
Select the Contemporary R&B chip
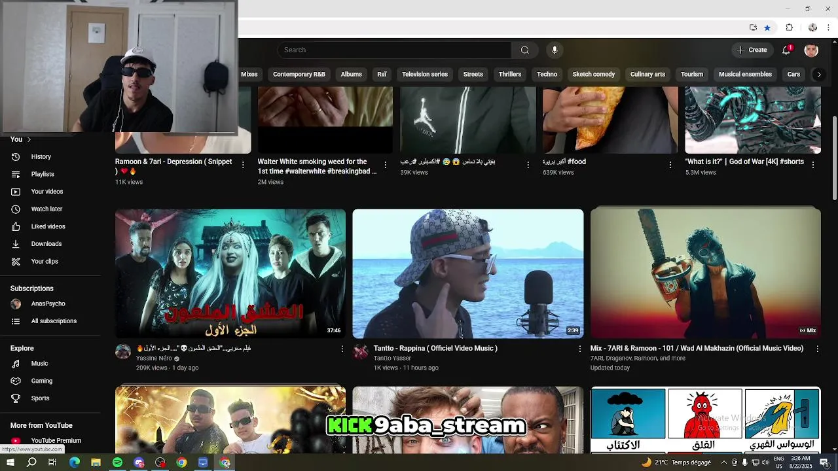pyautogui.click(x=299, y=75)
